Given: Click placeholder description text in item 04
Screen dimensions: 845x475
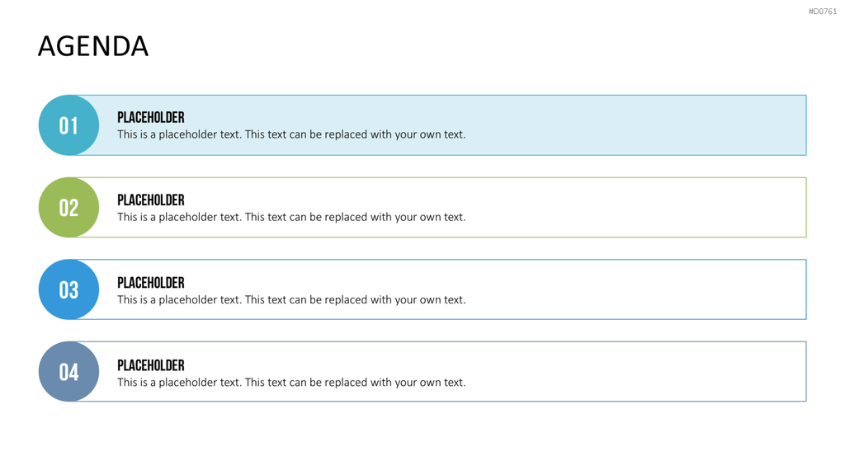Looking at the screenshot, I should click(291, 383).
